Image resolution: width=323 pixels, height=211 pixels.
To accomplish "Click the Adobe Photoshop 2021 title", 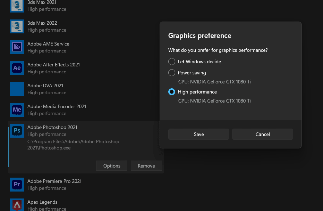I will tap(52, 127).
